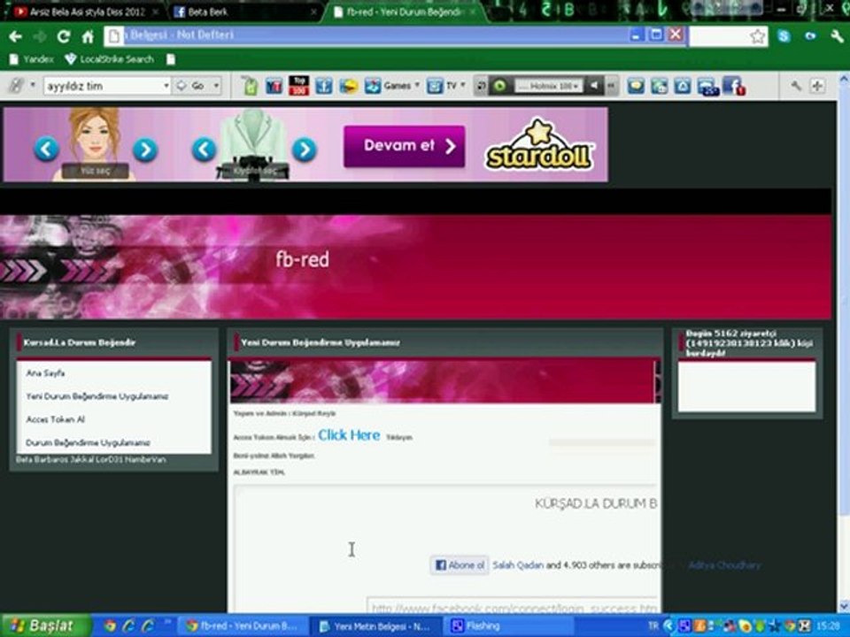Click the blue A toolbar icon
The width and height of the screenshot is (850, 637).
(x=683, y=86)
